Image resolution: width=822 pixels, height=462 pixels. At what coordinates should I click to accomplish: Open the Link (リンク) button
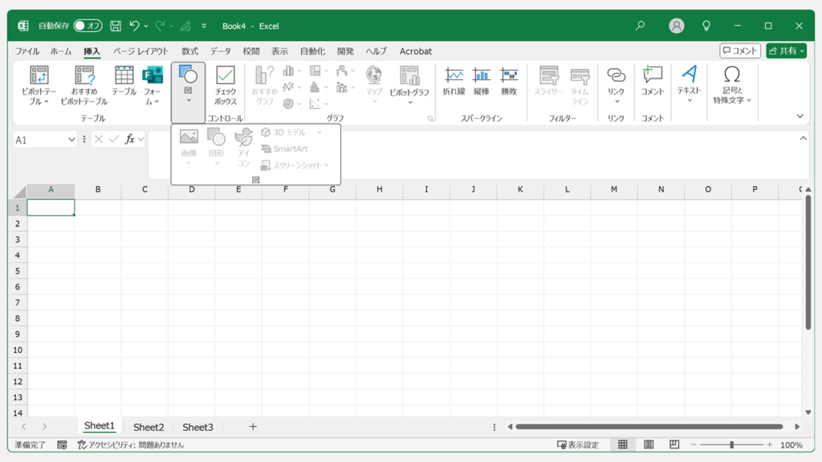point(616,85)
